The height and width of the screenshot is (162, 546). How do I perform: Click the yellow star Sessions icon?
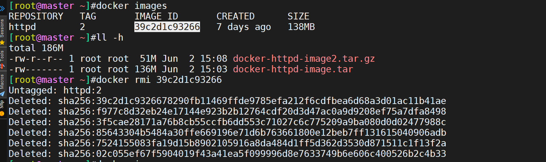(2, 42)
